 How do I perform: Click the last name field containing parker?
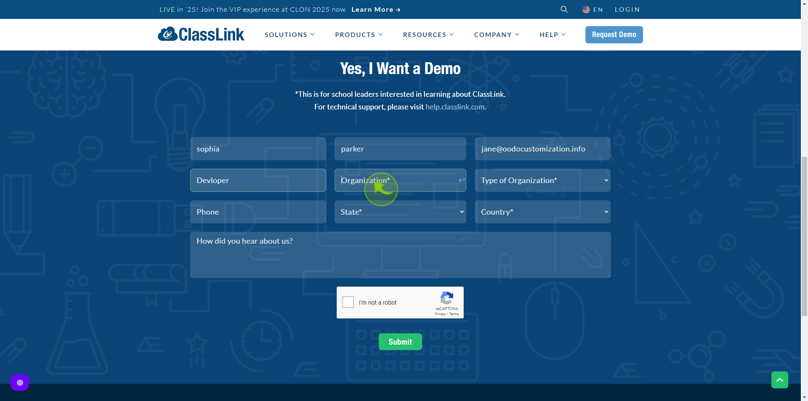coord(400,149)
